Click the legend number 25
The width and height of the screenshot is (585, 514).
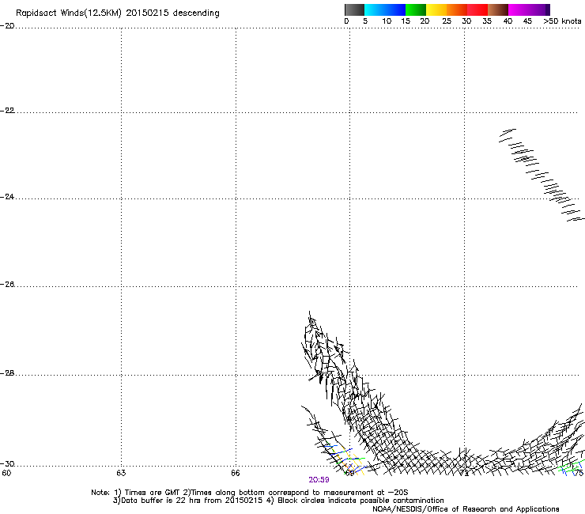(x=447, y=21)
